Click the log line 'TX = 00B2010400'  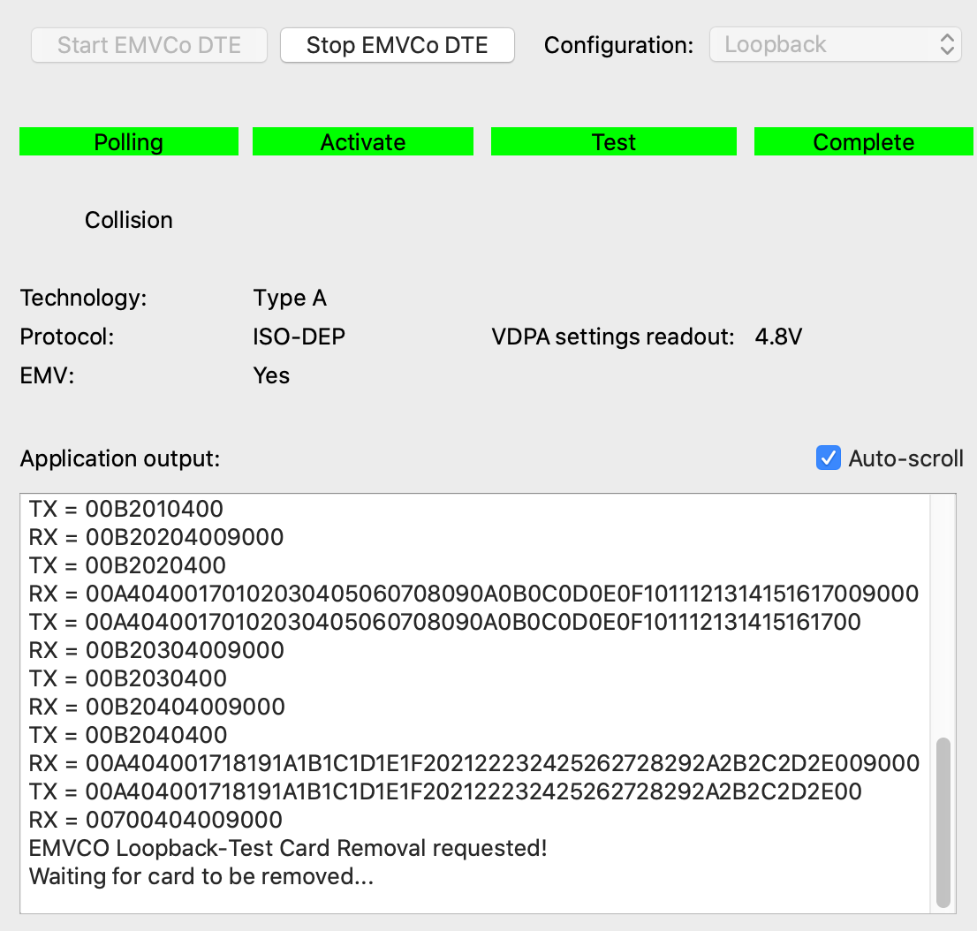coord(125,509)
